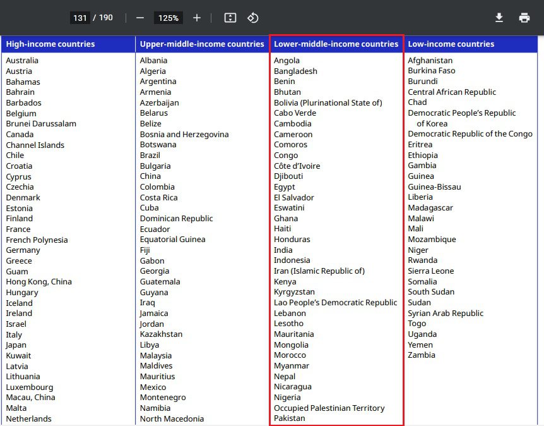Click Australia in the high-income list
The width and height of the screenshot is (544, 426).
point(22,61)
